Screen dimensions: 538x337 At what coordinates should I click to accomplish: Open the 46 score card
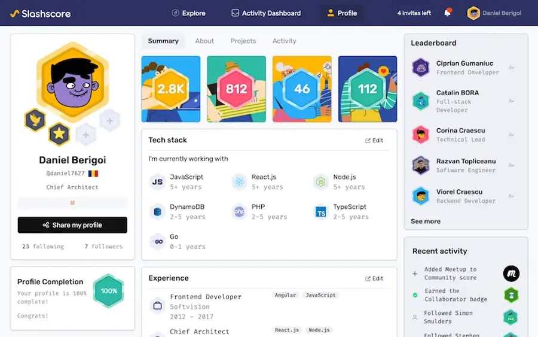coord(302,89)
